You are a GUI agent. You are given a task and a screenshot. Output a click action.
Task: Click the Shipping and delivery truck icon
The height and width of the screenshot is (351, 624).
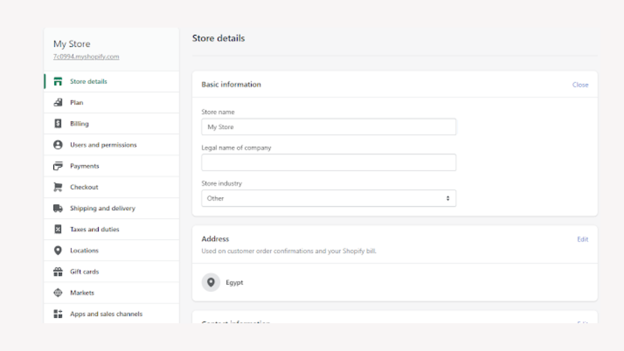[58, 208]
